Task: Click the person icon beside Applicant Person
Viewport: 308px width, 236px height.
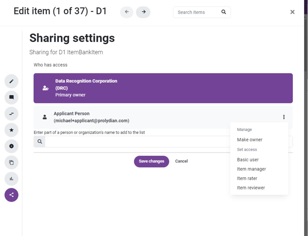Action: [x=45, y=117]
